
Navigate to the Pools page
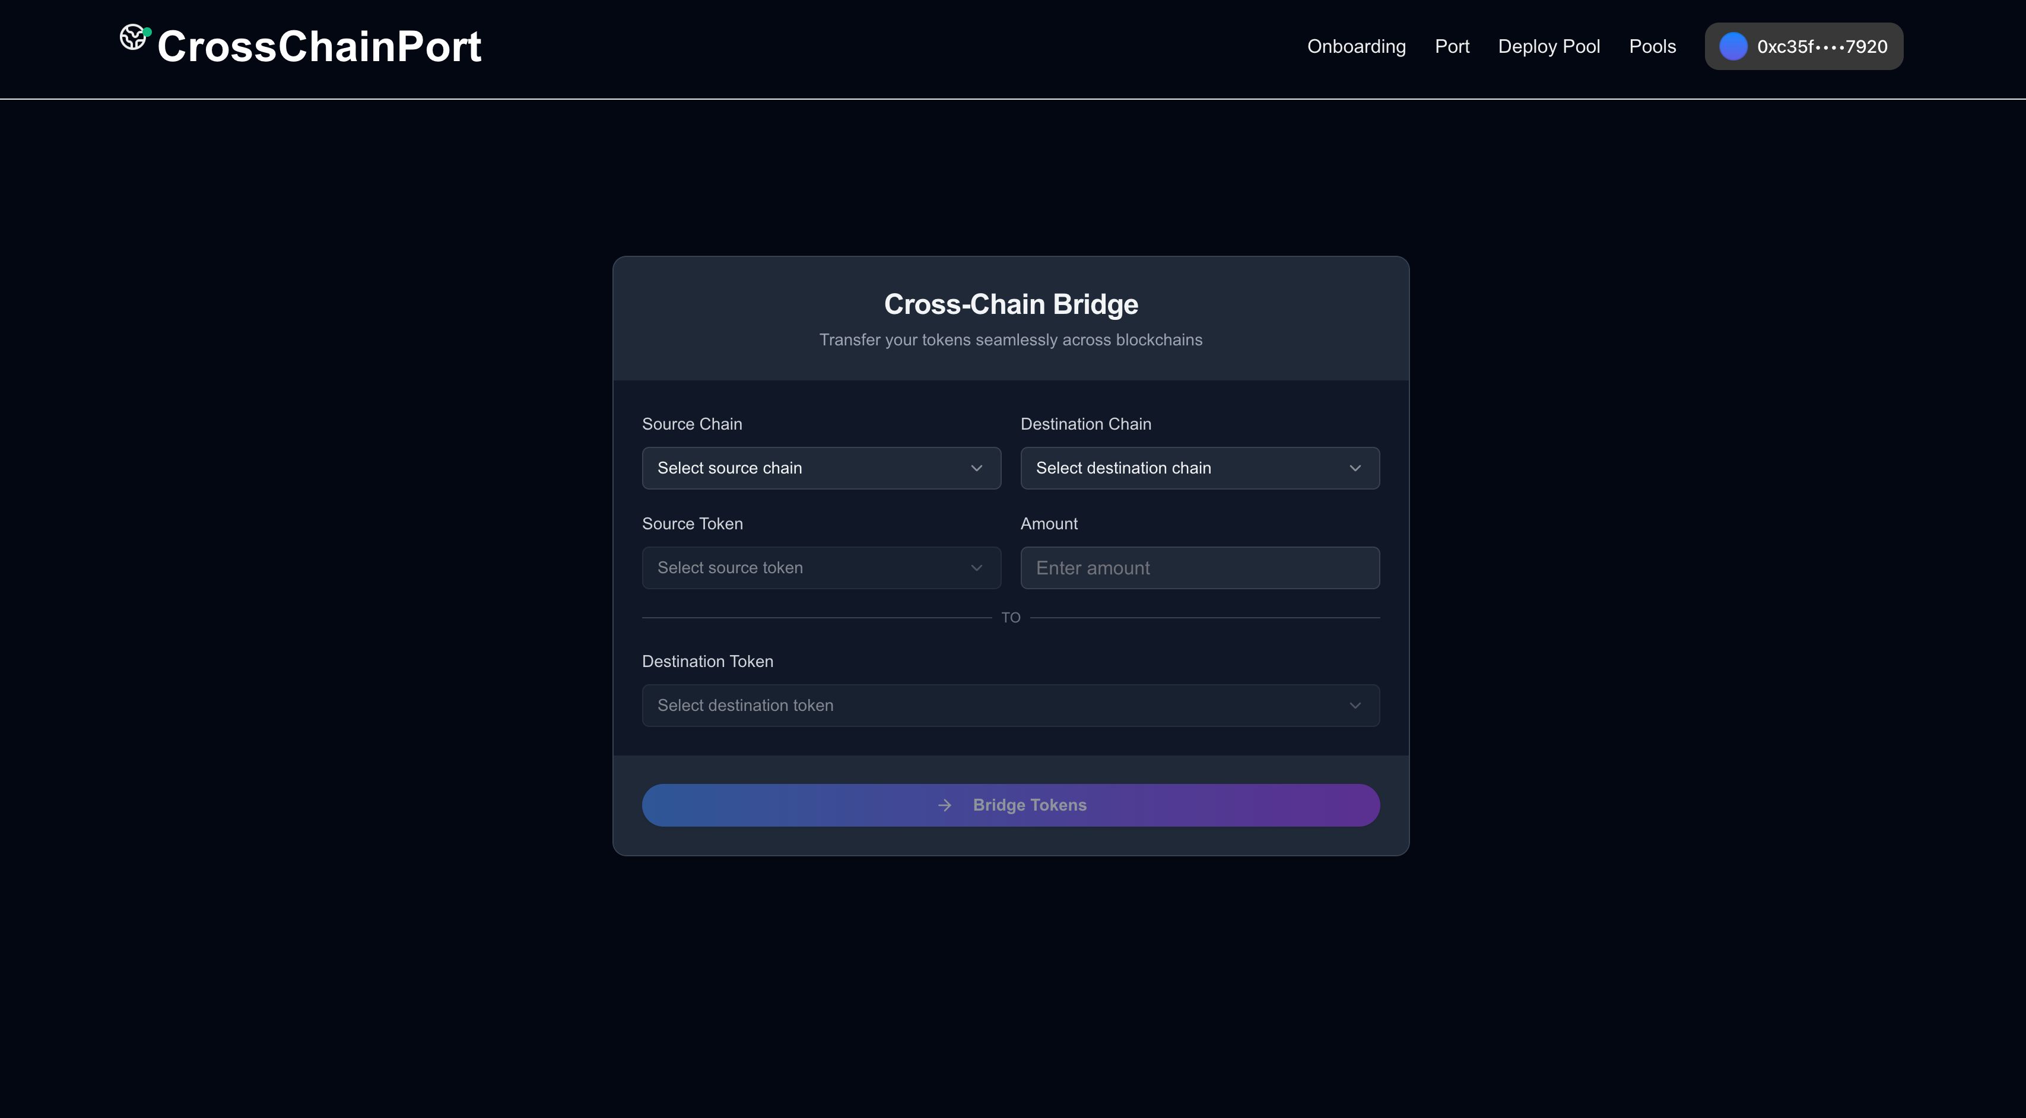1652,46
